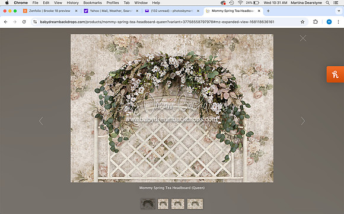Image resolution: width=344 pixels, height=214 pixels.
Task: Go back to previous page
Action: coord(6,22)
